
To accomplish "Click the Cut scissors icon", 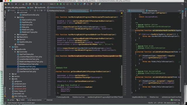I will click(x=23, y=4).
